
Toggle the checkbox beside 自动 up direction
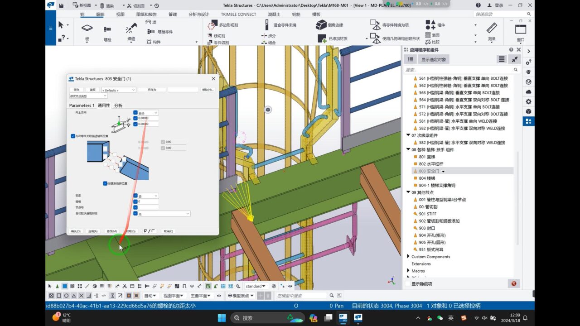(135, 113)
